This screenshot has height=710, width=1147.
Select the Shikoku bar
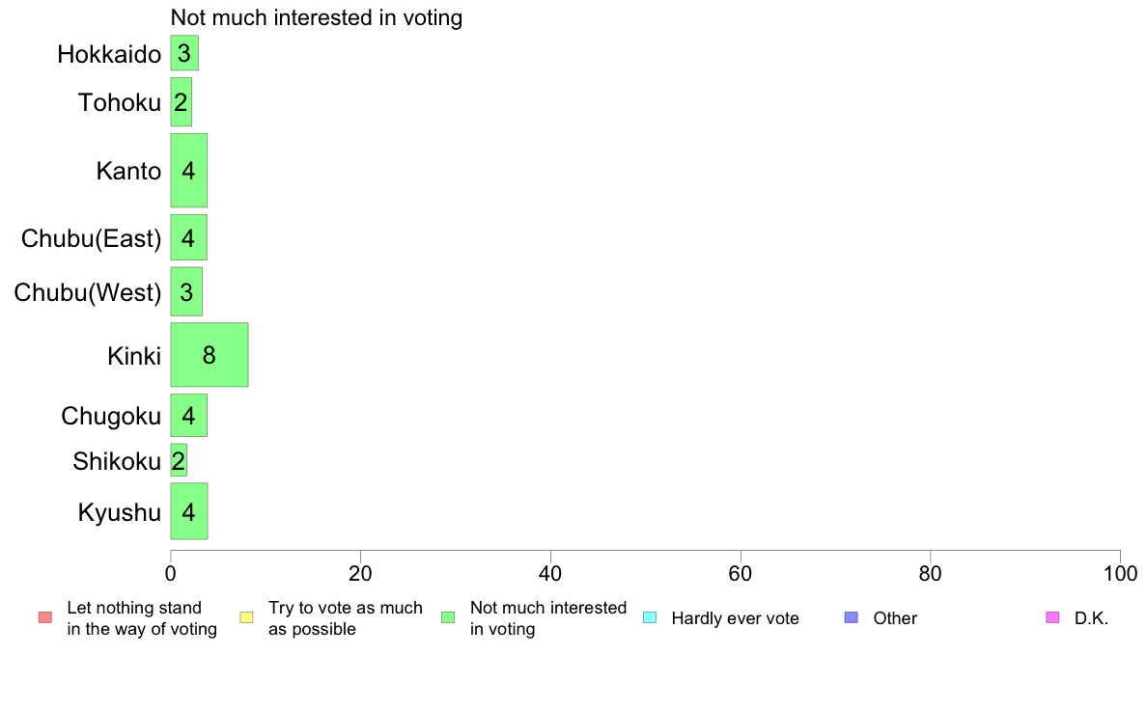coord(179,461)
